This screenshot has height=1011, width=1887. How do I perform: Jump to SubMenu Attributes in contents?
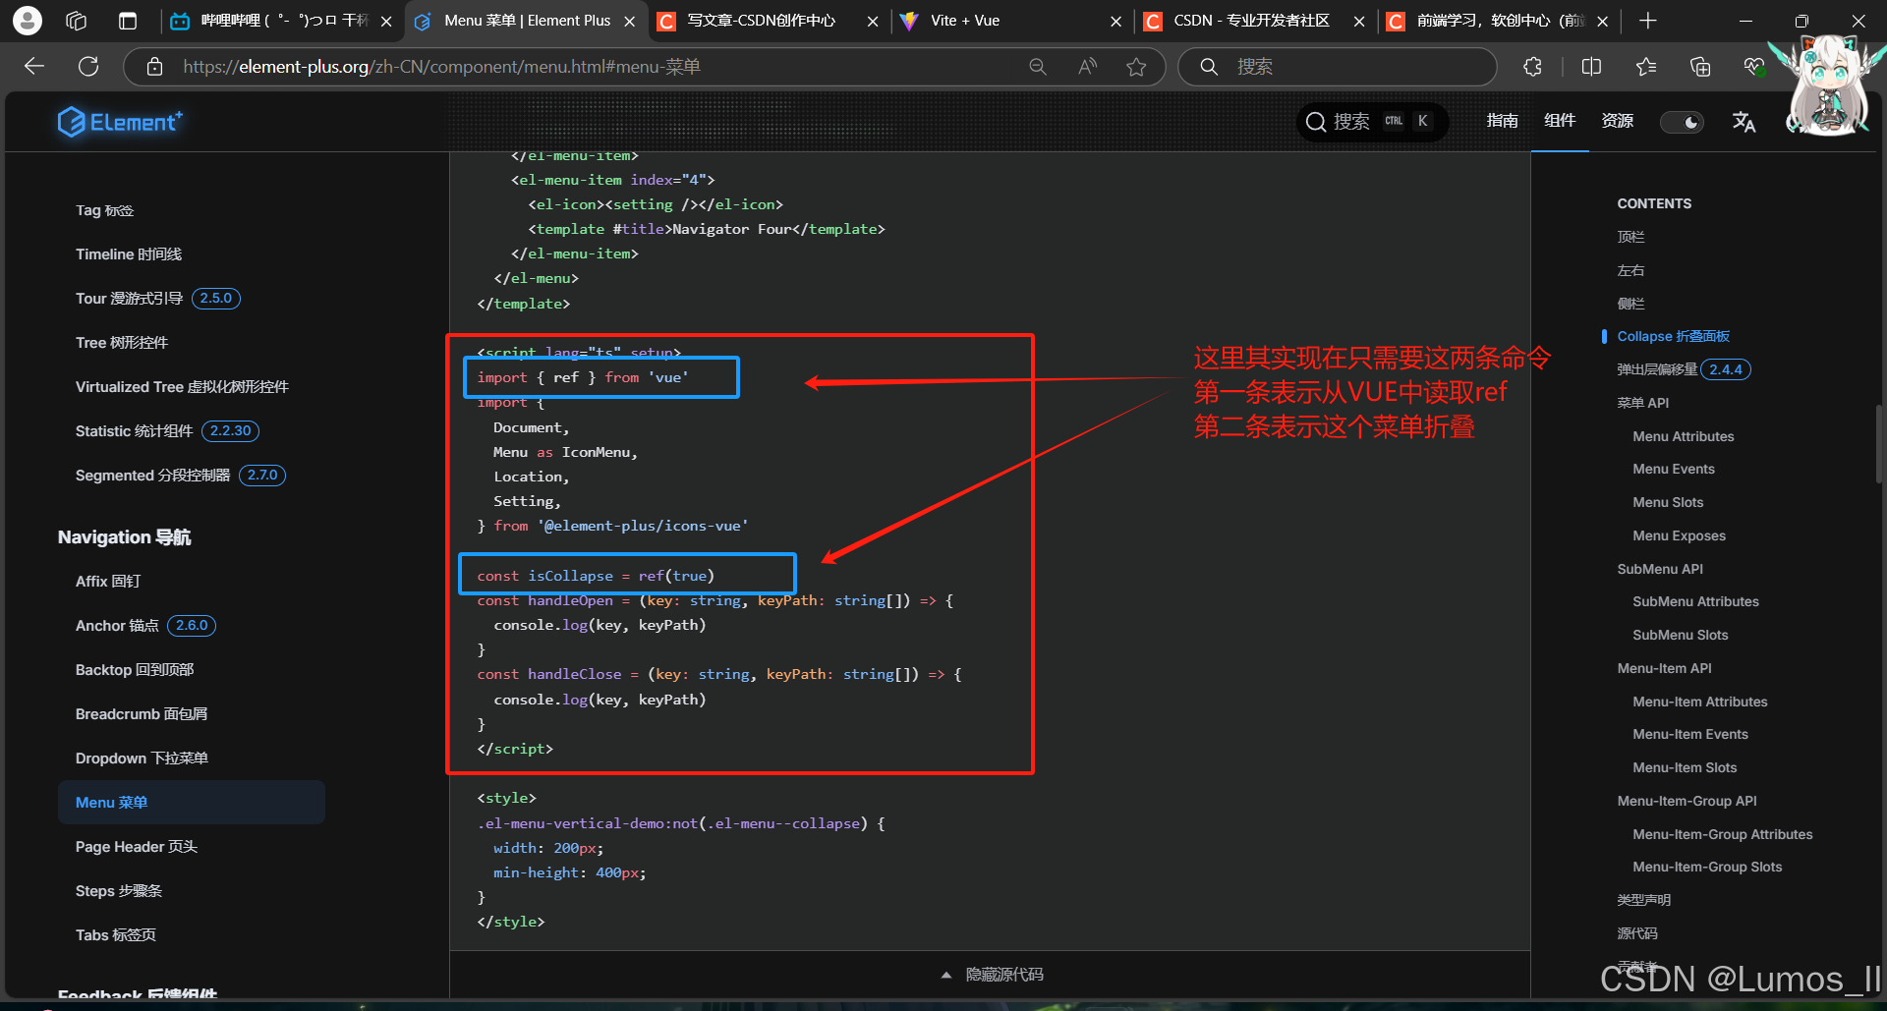tap(1696, 601)
